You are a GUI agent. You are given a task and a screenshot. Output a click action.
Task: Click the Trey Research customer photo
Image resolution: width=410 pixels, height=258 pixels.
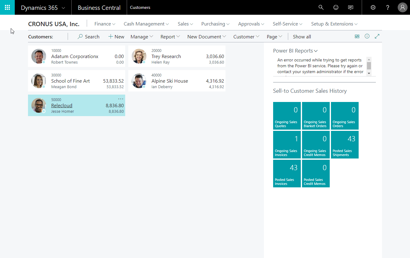(x=139, y=56)
